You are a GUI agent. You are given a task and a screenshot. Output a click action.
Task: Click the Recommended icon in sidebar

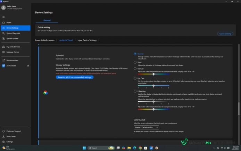tap(3, 60)
